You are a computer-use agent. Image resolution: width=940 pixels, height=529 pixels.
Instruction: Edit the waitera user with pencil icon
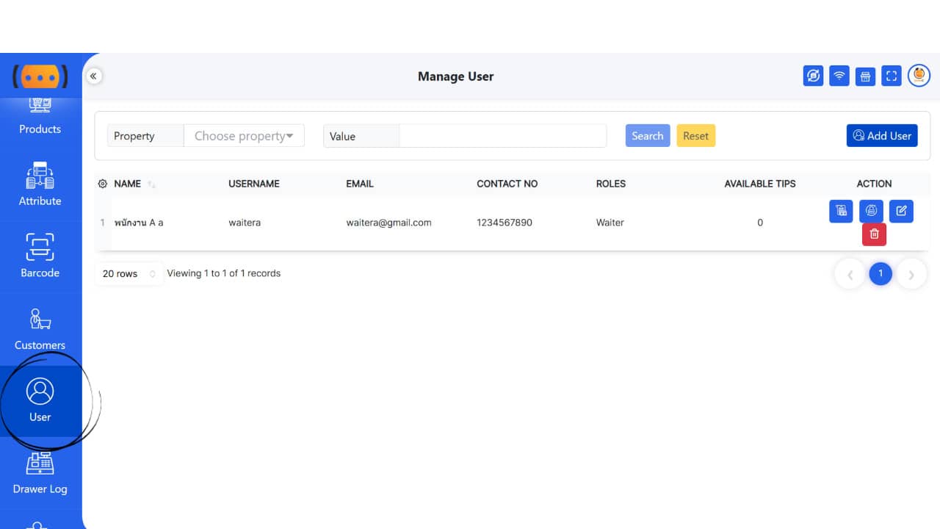click(901, 211)
